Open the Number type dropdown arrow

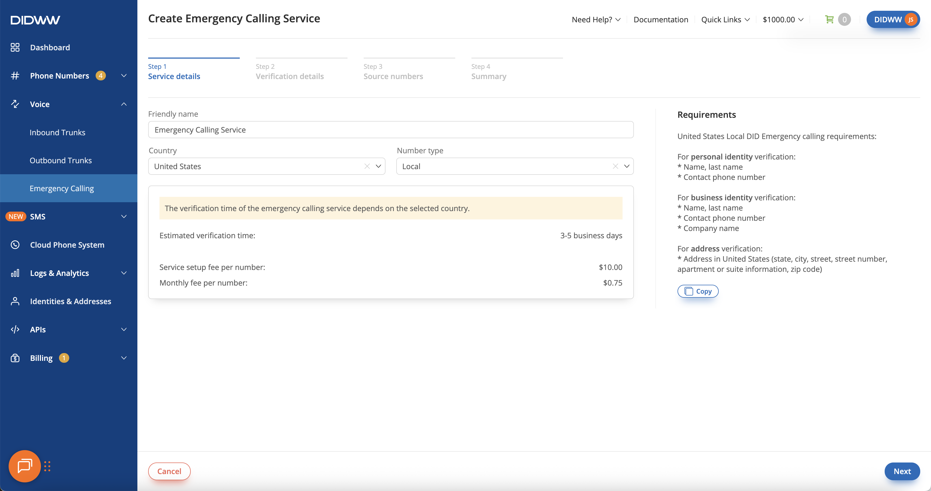pyautogui.click(x=627, y=166)
